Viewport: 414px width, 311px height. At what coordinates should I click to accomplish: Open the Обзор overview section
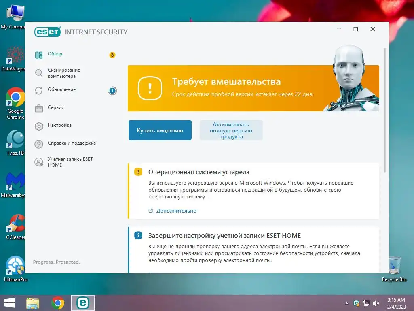(x=55, y=54)
